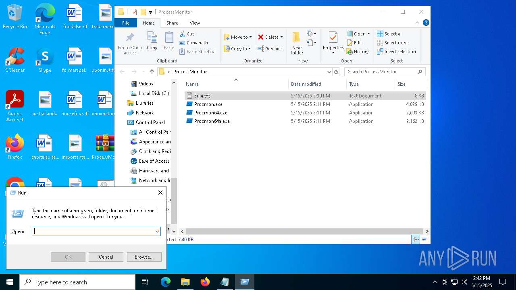Refresh the ProcessMonitor folder view
Screen dimensions: 516x290
336,72
